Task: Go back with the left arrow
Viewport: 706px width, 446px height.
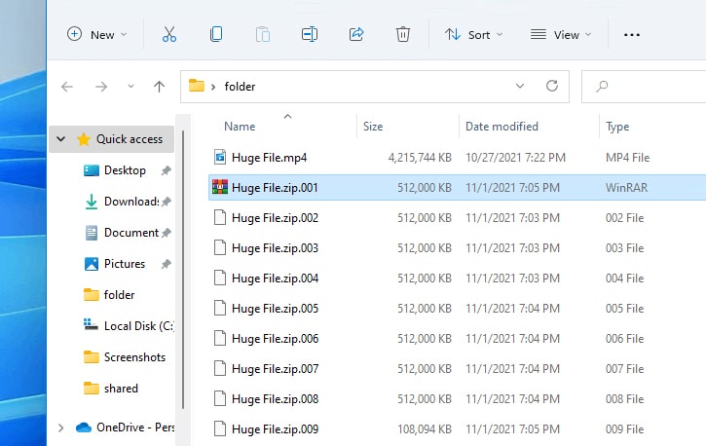Action: (67, 87)
